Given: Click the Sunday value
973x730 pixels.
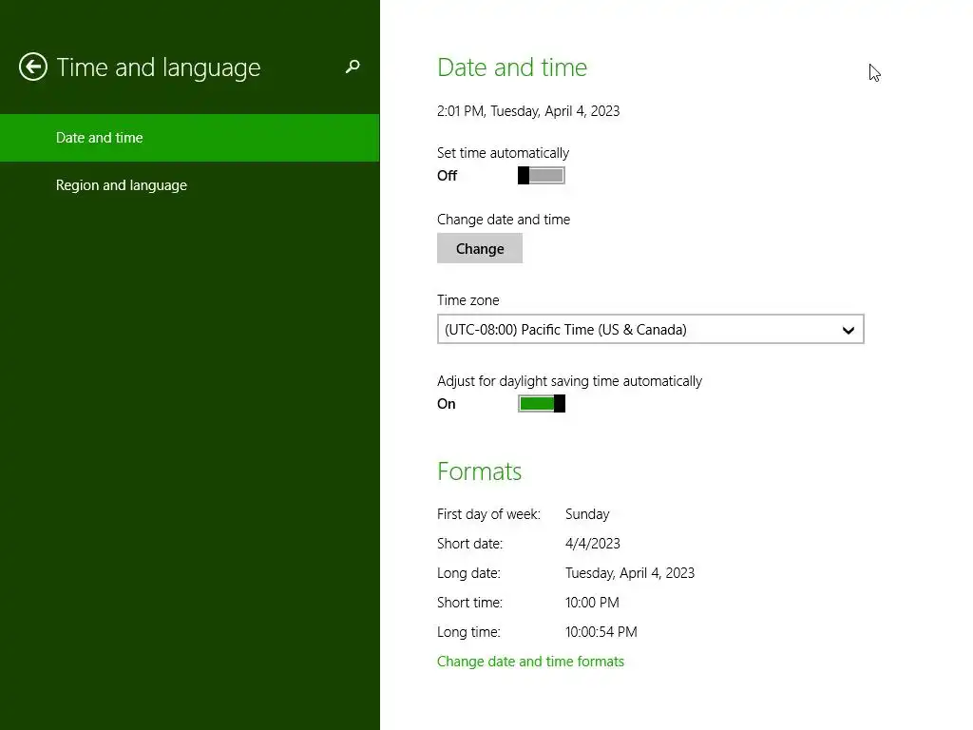Looking at the screenshot, I should [x=587, y=514].
